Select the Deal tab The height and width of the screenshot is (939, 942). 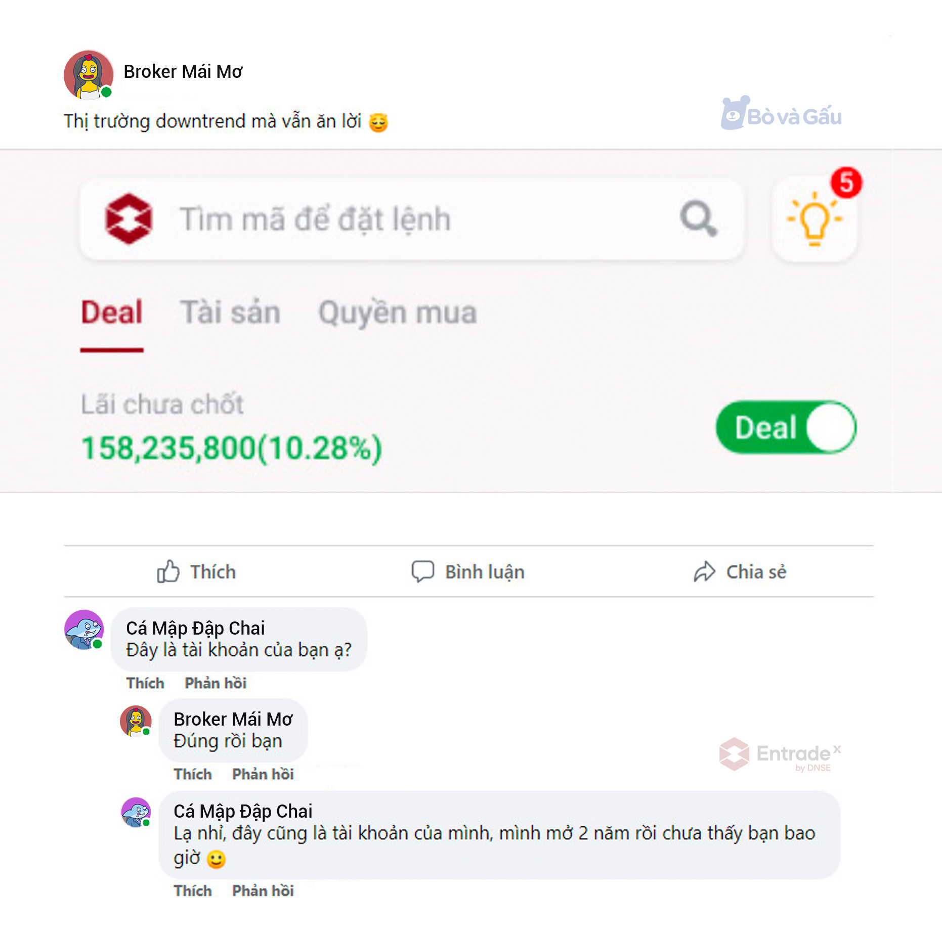(x=112, y=312)
